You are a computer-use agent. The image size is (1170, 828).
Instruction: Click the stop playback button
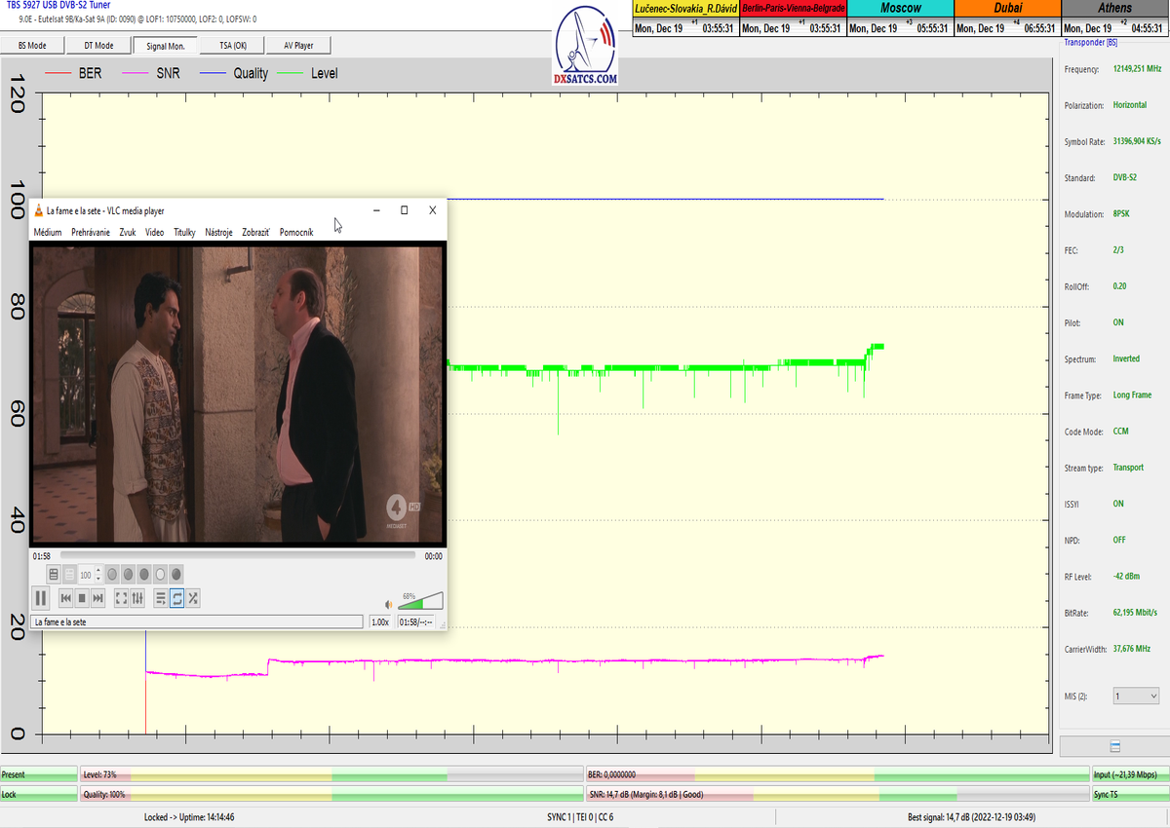pos(82,598)
